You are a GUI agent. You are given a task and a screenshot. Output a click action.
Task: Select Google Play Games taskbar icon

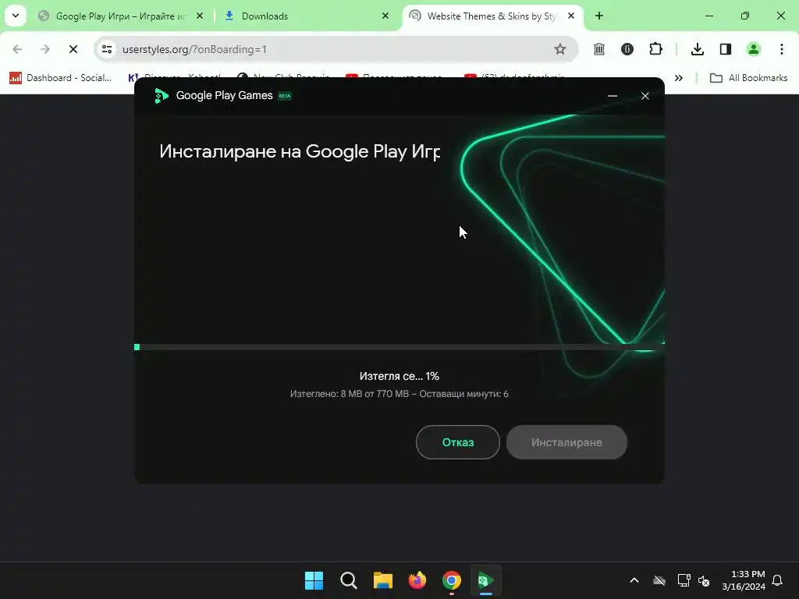(x=485, y=580)
